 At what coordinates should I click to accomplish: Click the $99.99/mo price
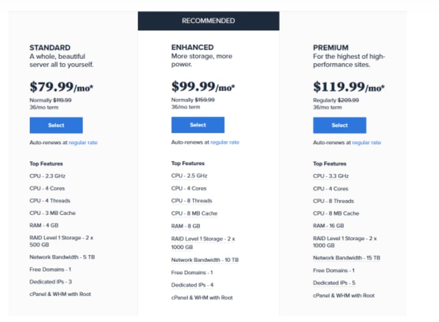[x=203, y=86]
